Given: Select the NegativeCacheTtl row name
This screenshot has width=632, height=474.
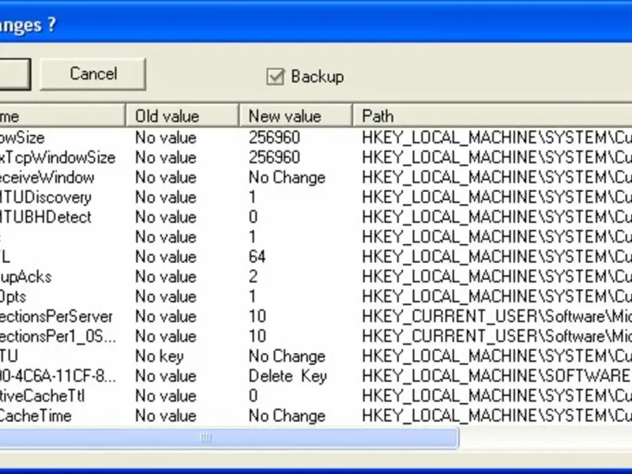Looking at the screenshot, I should [43, 396].
